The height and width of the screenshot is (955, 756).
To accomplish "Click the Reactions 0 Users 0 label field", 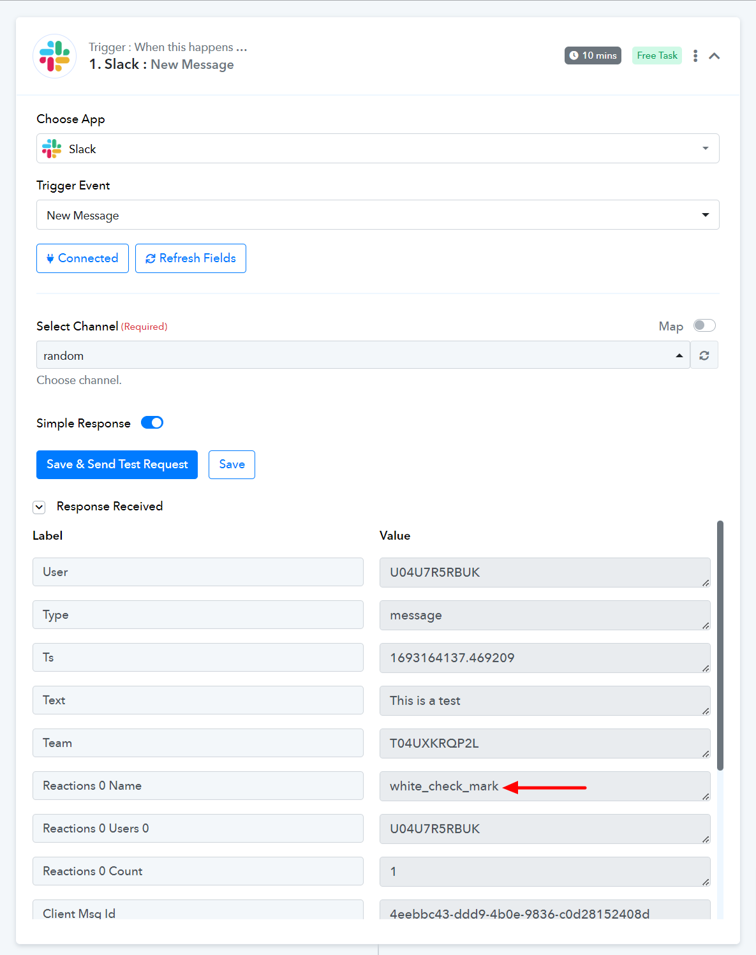I will [198, 829].
